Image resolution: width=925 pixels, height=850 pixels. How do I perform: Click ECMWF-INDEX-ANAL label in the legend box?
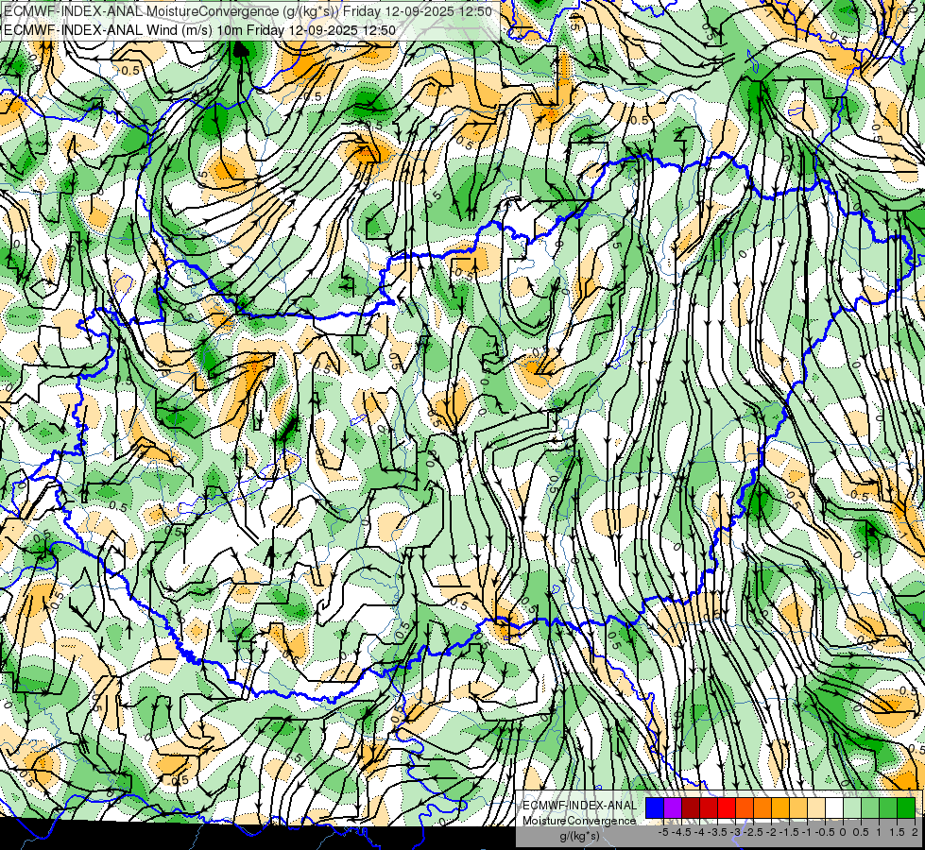click(x=579, y=806)
